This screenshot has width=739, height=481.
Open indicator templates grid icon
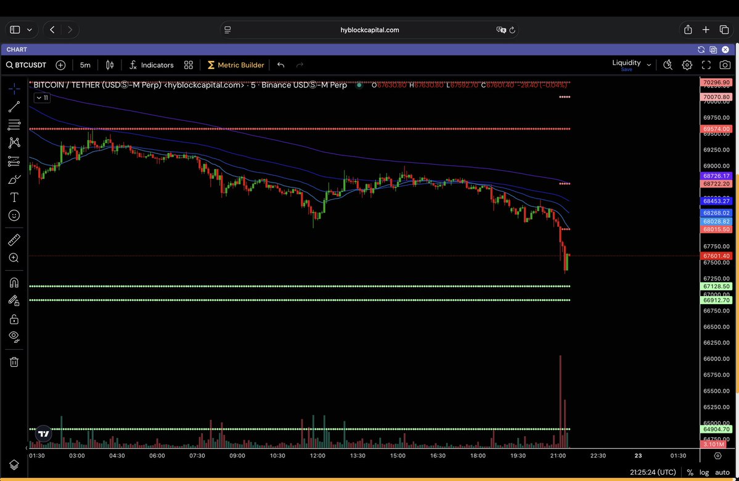coord(189,65)
